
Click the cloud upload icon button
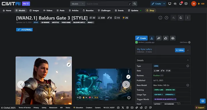tap(173, 38)
